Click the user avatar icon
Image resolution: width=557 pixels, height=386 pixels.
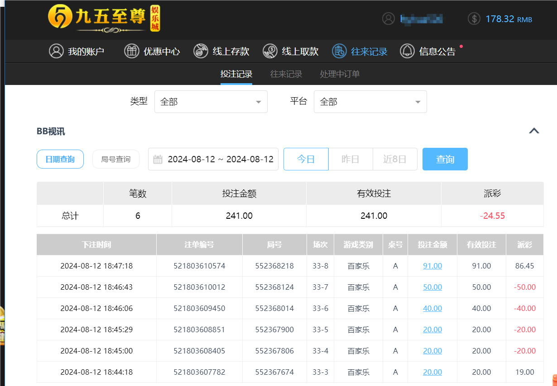[x=388, y=19]
